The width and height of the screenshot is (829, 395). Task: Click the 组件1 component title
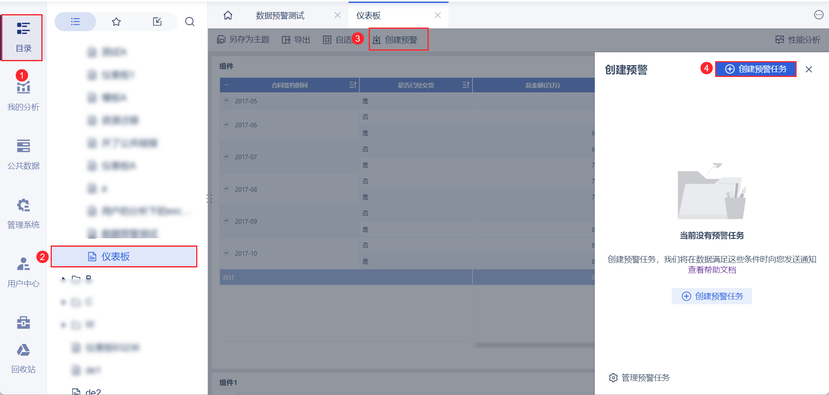(x=228, y=382)
